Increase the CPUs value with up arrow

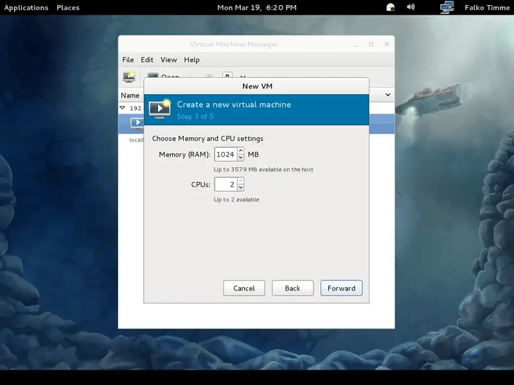(x=241, y=181)
